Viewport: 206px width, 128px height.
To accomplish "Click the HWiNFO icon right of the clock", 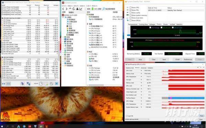I will pos(46,84).
